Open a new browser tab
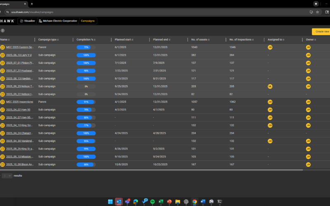This screenshot has height=206, width=330. point(32,4)
